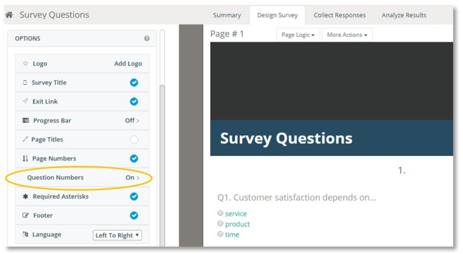This screenshot has height=254, width=463.
Task: Click the home icon beside Survey Questions
Action: tap(9, 15)
